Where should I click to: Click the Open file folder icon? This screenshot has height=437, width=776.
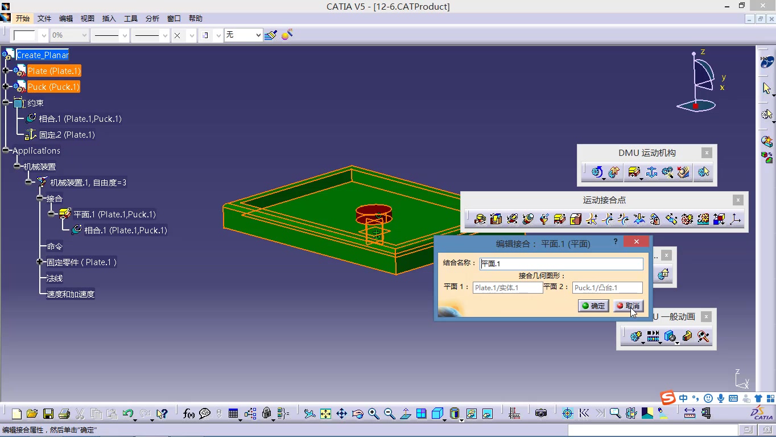pyautogui.click(x=32, y=414)
